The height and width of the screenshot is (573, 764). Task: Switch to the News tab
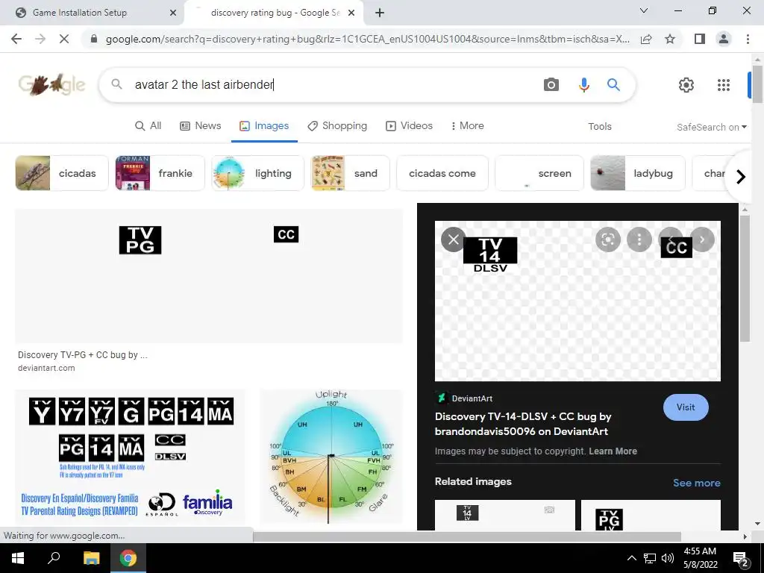tap(200, 125)
